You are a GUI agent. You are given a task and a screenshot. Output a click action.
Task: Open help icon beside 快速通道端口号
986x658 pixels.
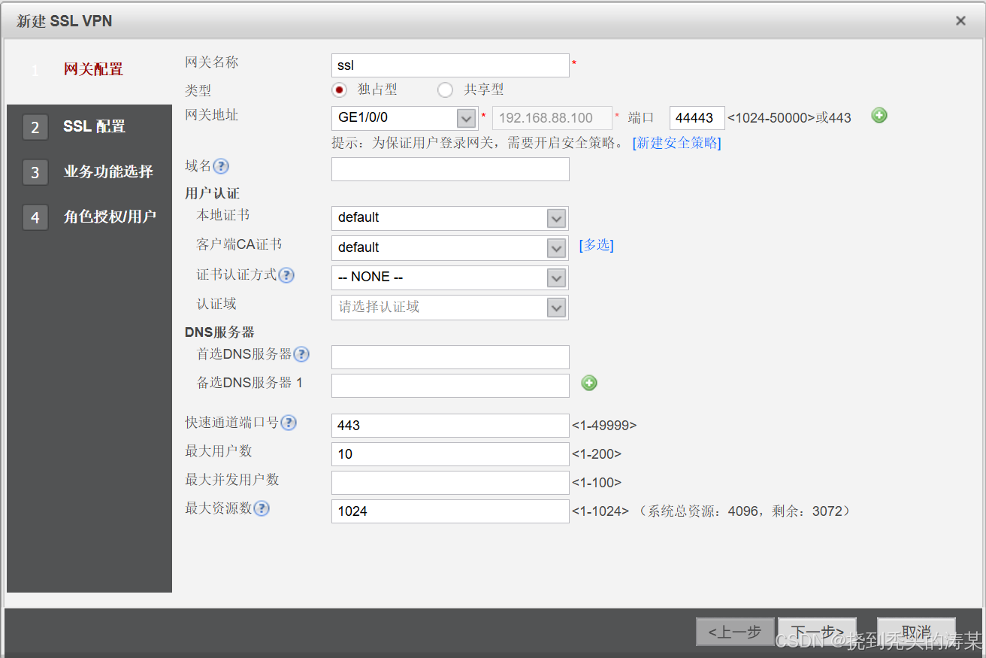coord(289,423)
